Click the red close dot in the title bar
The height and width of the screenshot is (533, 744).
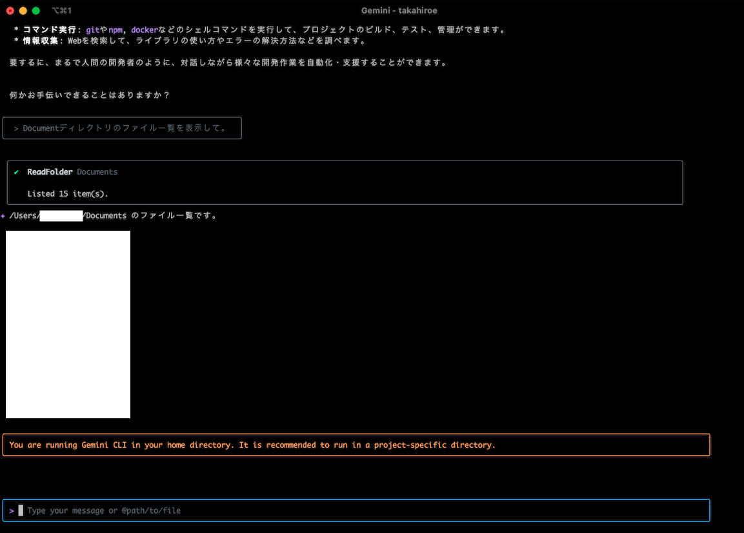10,10
